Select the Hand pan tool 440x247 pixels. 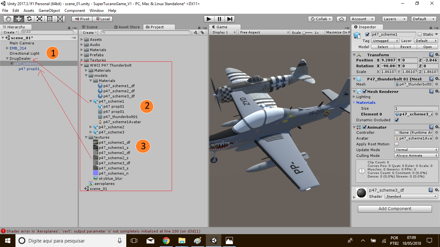(8, 19)
